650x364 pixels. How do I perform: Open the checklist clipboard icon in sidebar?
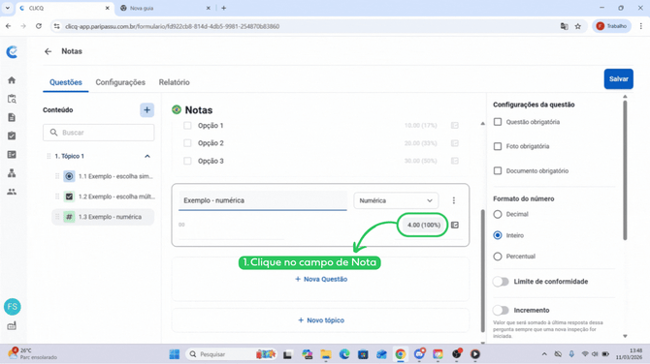click(x=12, y=136)
